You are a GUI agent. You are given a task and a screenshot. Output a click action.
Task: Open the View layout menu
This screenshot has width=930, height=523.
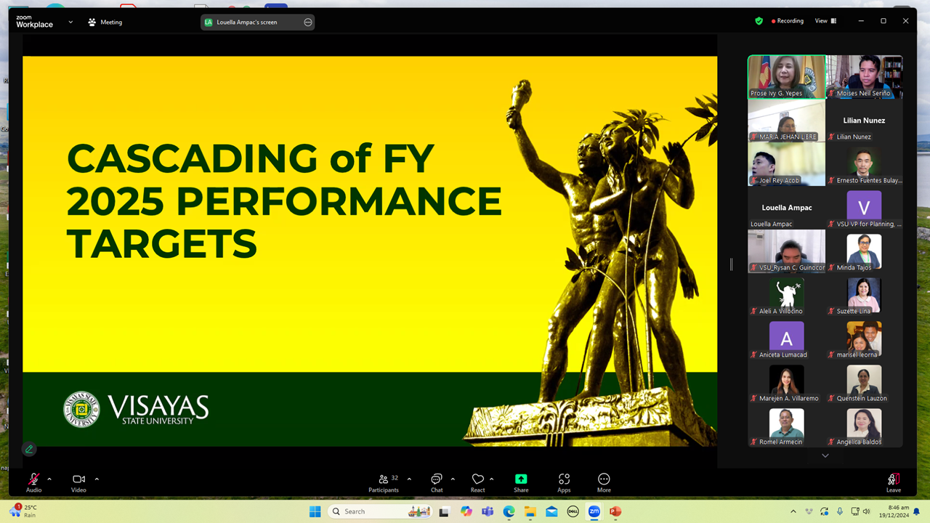pos(825,21)
